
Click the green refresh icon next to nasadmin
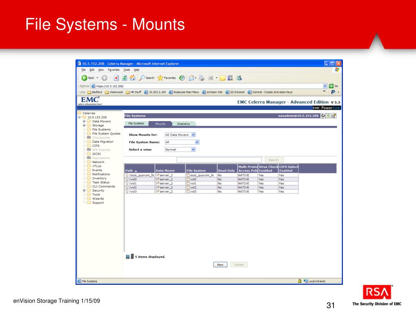pos(328,116)
